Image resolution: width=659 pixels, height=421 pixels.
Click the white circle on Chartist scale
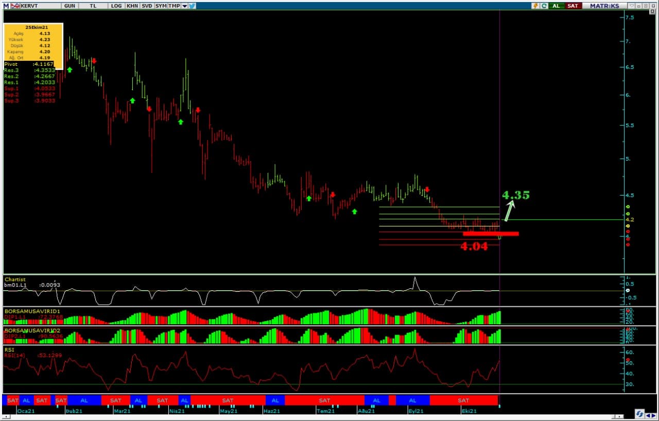628,290
